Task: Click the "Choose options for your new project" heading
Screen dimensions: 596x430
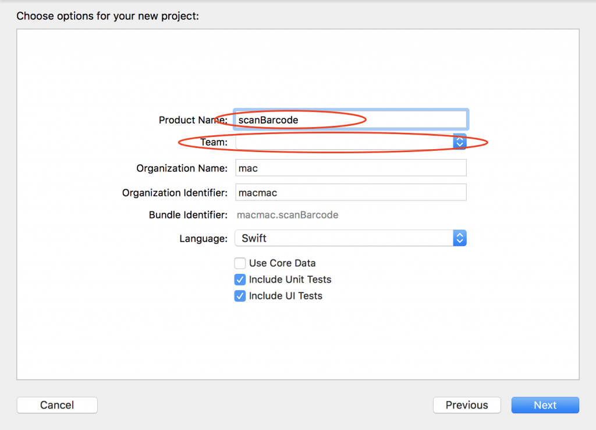Action: (108, 16)
